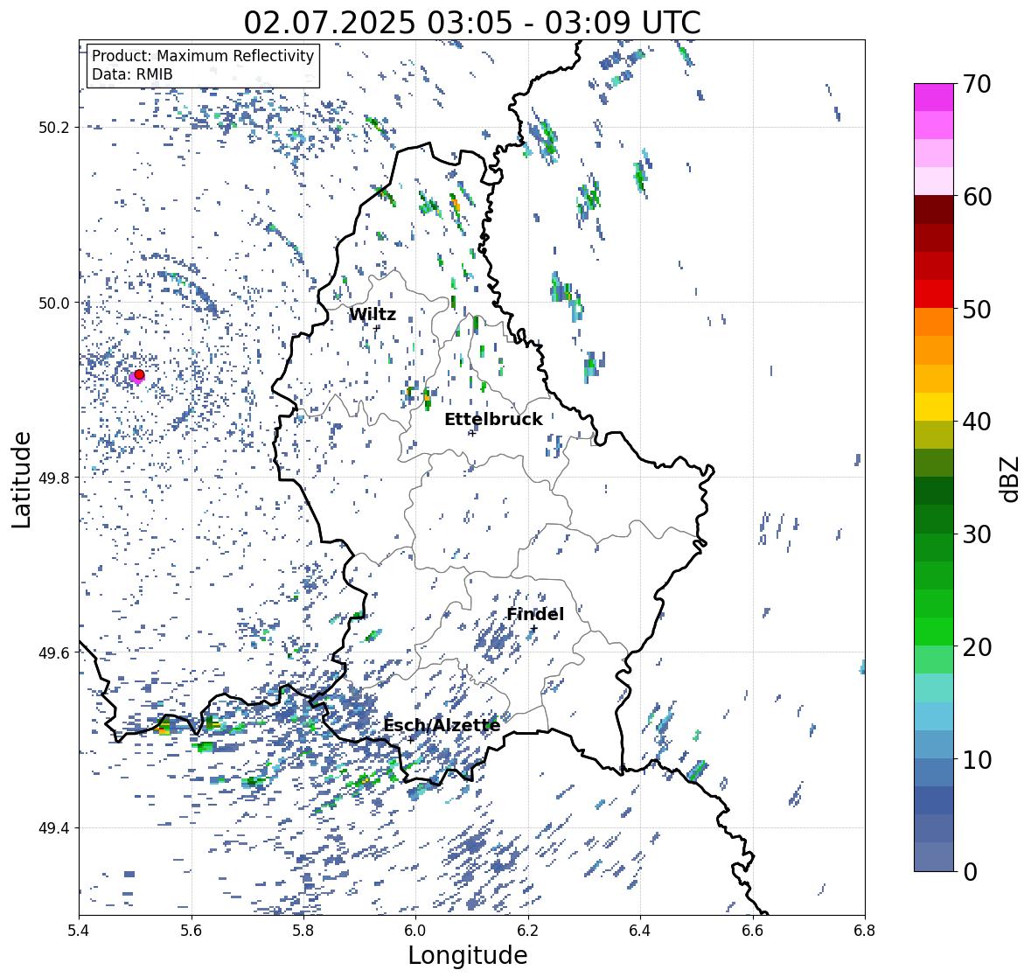This screenshot has width=1031, height=977.
Task: Click the Latitude axis label
Action: pyautogui.click(x=21, y=479)
